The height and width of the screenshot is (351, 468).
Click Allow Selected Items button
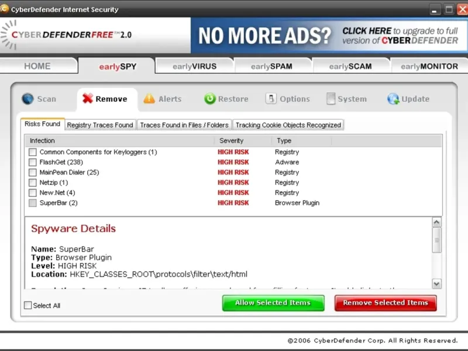(x=273, y=303)
